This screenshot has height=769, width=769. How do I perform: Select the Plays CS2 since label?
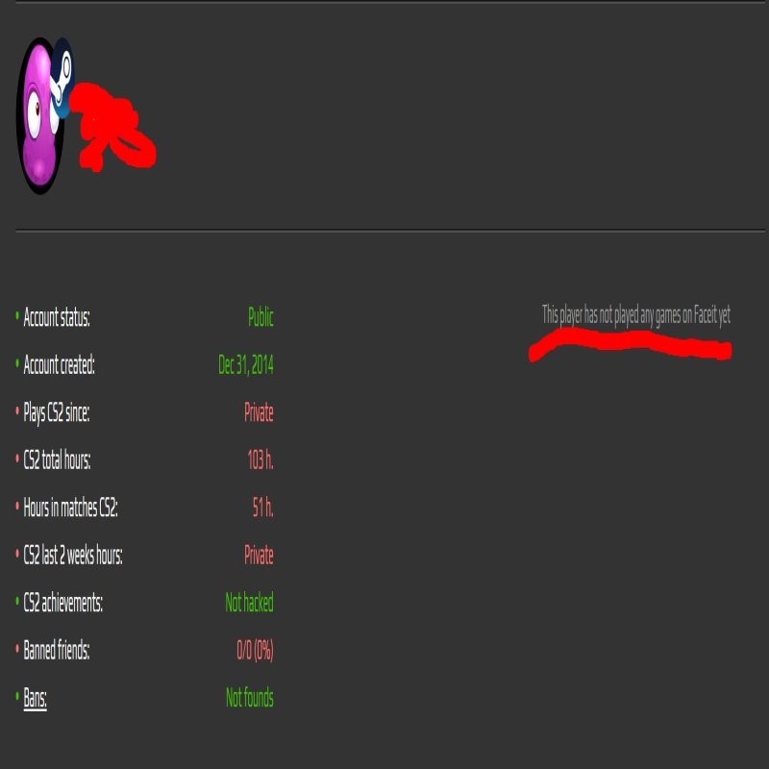(x=57, y=413)
